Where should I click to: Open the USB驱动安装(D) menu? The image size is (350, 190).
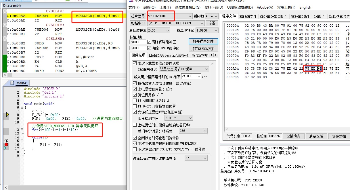point(240,7)
